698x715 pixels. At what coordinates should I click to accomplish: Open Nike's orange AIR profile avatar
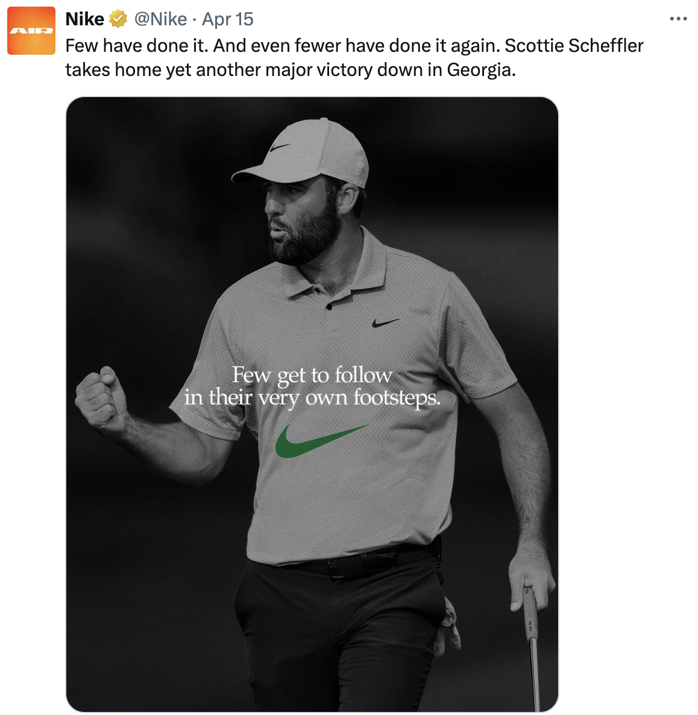[31, 31]
